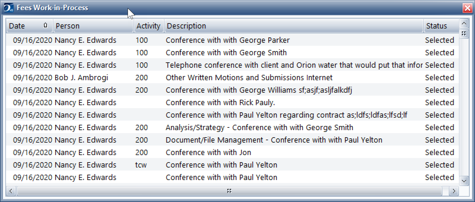This screenshot has width=475, height=202.
Task: Click the vertical scrollbar down arrow
Action: (464, 180)
